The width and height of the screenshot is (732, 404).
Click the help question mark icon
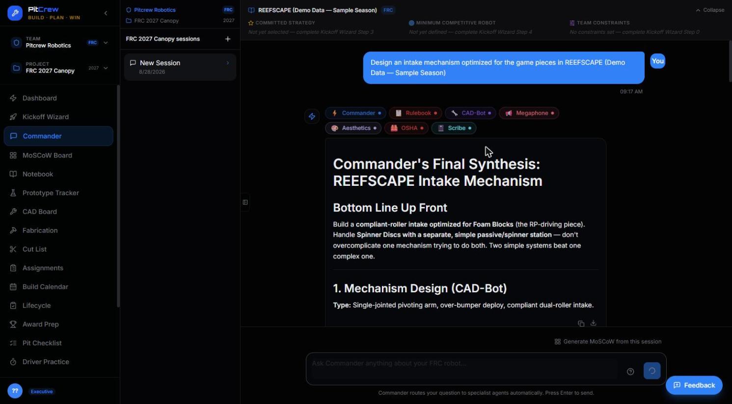tap(630, 372)
